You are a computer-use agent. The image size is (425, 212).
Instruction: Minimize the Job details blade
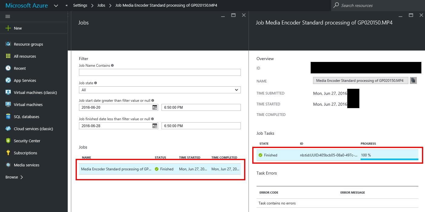pyautogui.click(x=400, y=16)
